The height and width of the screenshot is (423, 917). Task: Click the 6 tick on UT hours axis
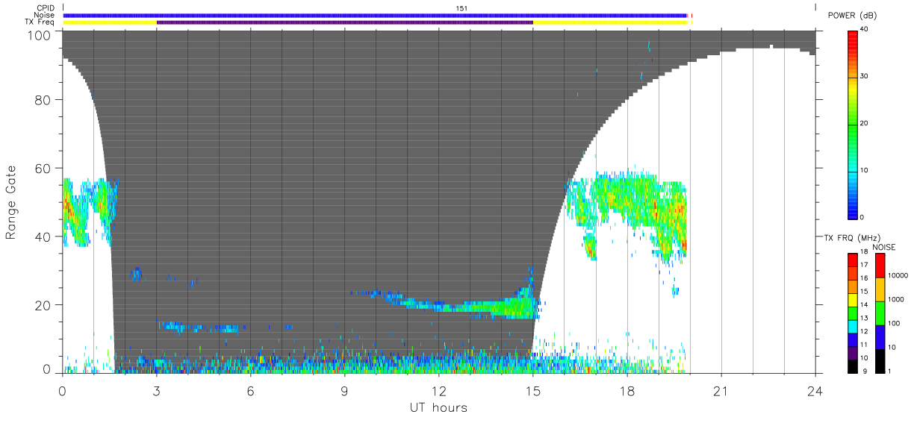[250, 390]
